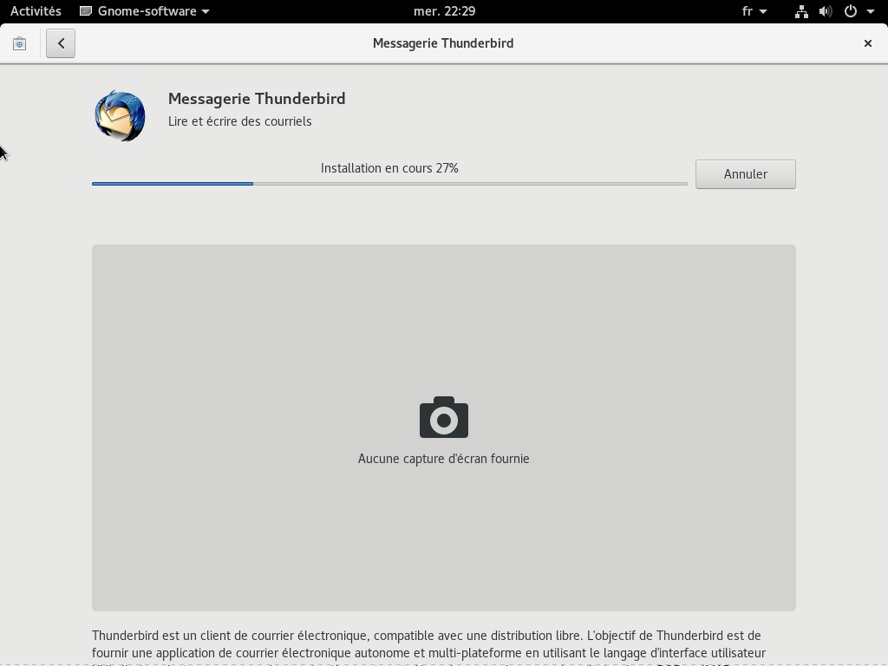
Task: Click the 'Messagerie Thunderbird' window title
Action: 443,43
